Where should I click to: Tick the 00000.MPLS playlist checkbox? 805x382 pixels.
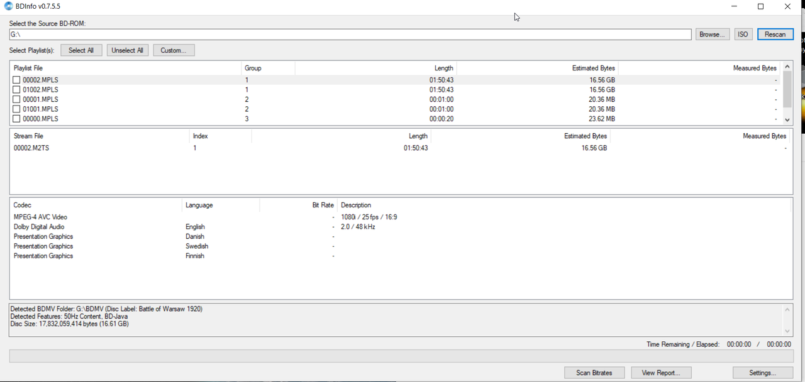(x=16, y=119)
